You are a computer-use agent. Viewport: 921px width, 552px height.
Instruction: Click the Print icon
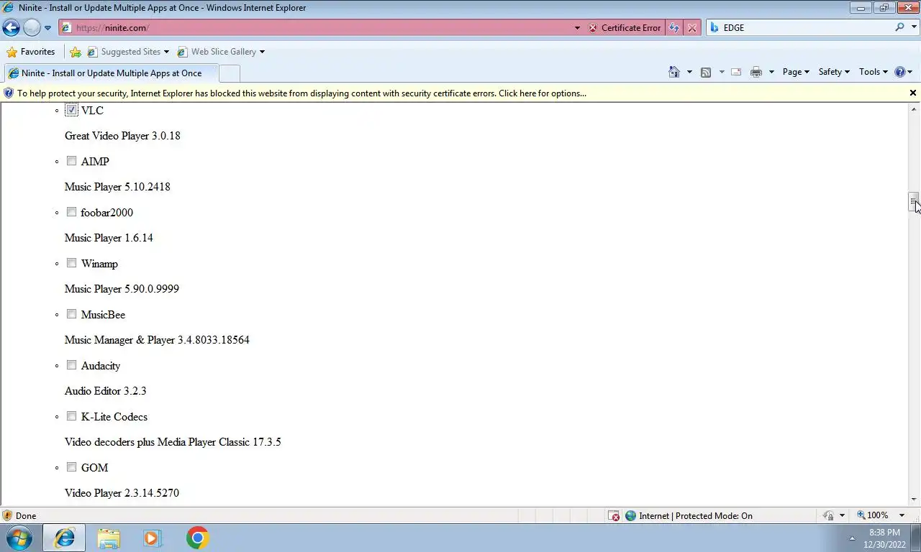tap(756, 72)
